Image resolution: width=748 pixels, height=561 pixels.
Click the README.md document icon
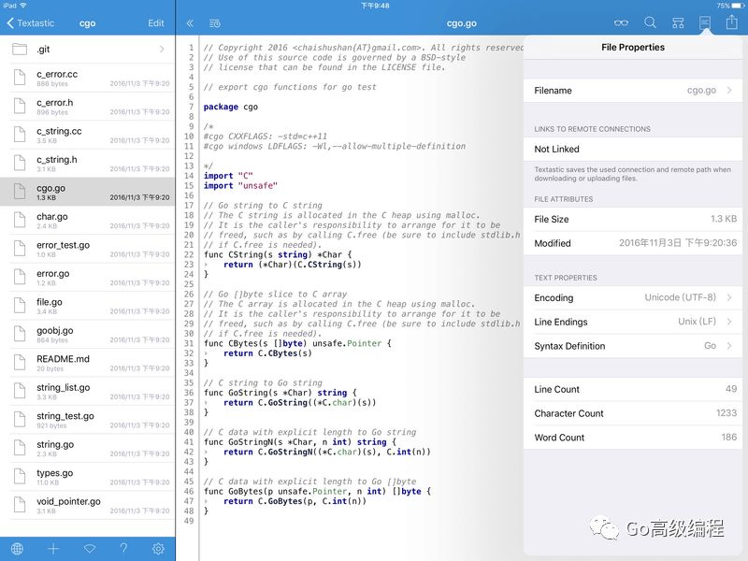(x=20, y=363)
